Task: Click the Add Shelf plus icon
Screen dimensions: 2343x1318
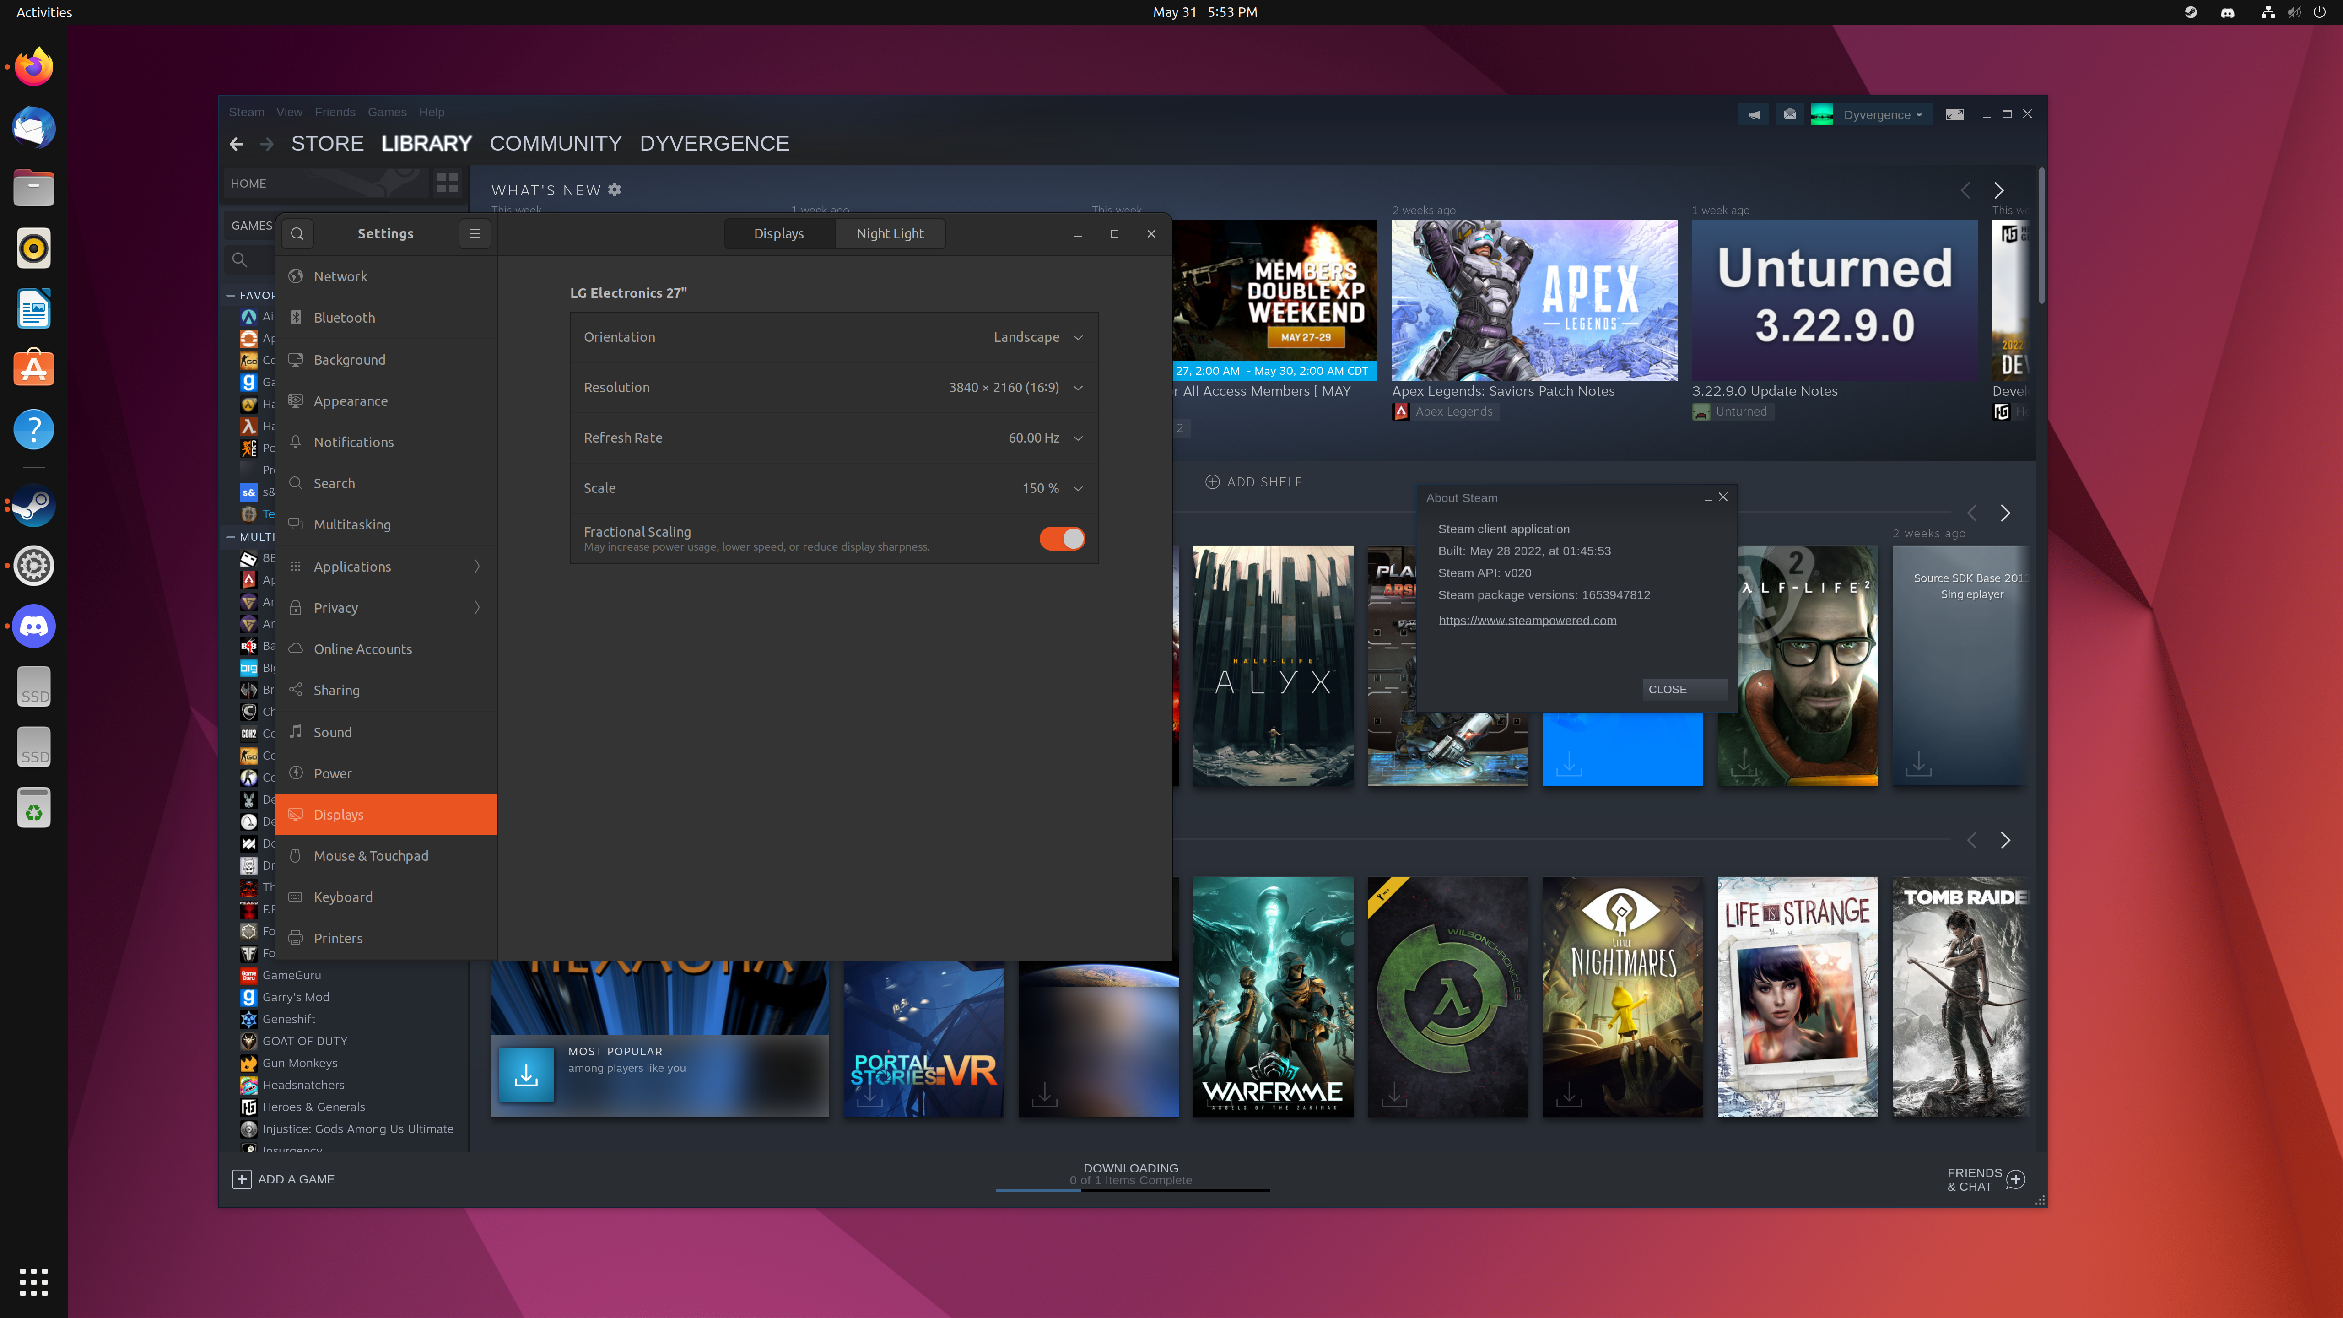Action: pyautogui.click(x=1212, y=482)
